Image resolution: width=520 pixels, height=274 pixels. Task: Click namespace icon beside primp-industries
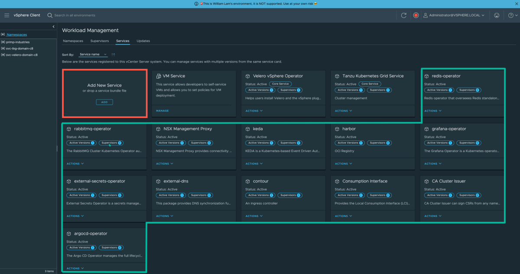tap(3, 42)
